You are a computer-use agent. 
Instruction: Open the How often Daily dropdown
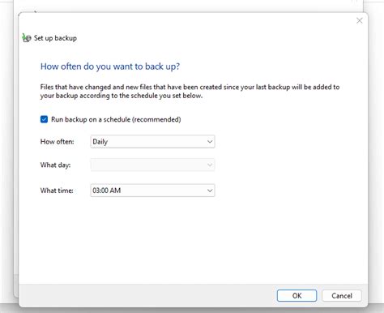point(152,142)
